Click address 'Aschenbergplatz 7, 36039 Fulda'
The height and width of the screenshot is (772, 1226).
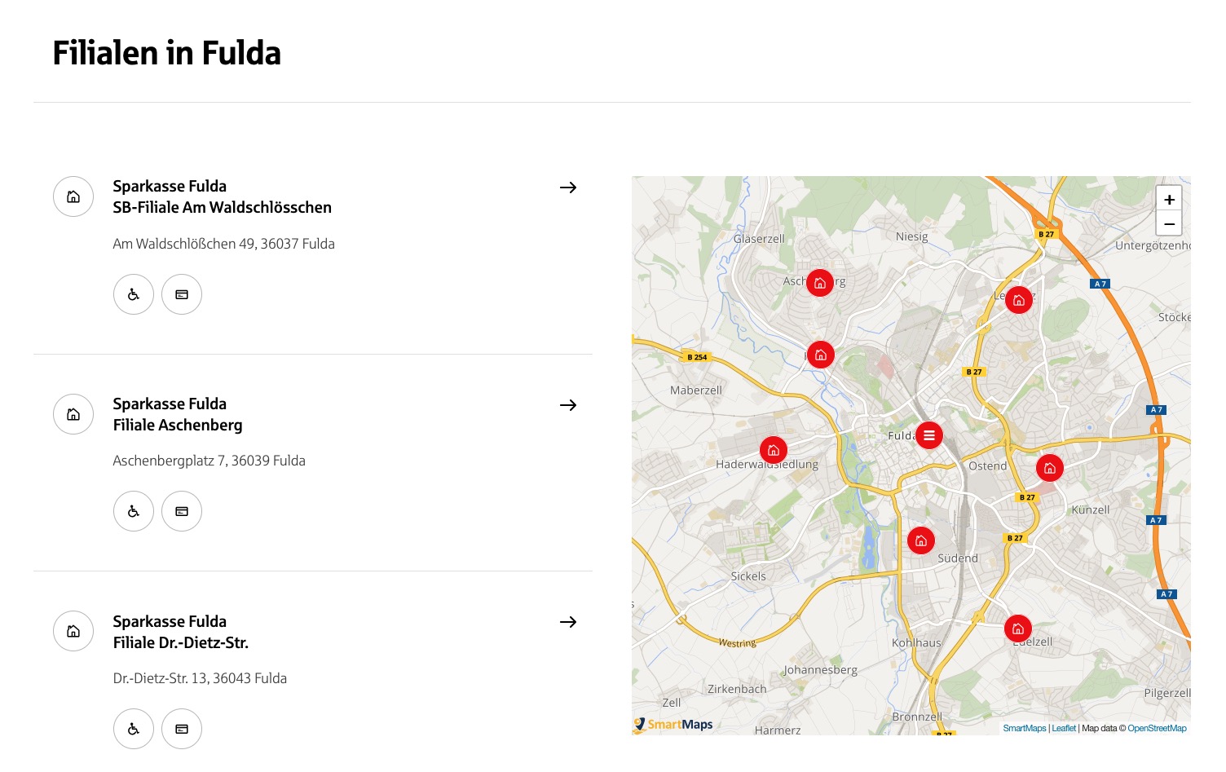click(209, 461)
